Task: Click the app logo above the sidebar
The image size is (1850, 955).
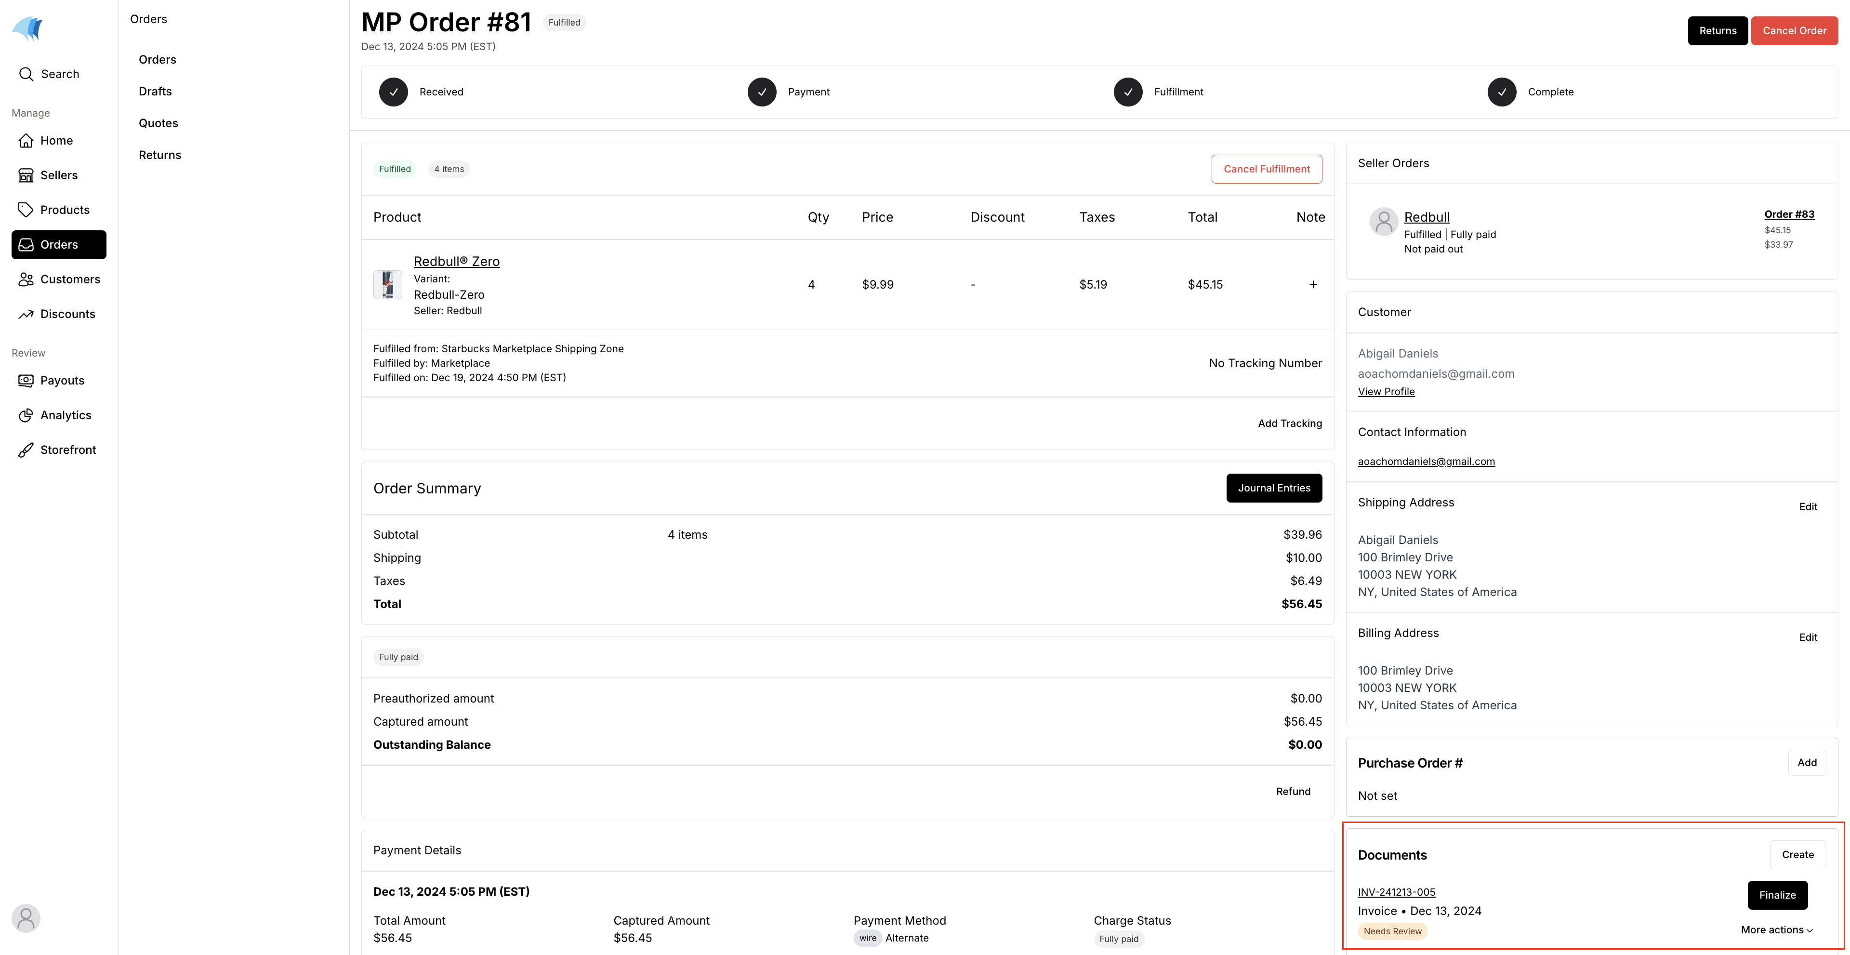Action: pos(26,29)
